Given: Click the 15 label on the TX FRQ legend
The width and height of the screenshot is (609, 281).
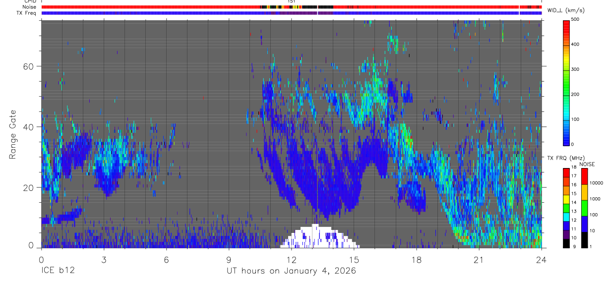Looking at the screenshot, I should pyautogui.click(x=574, y=194).
